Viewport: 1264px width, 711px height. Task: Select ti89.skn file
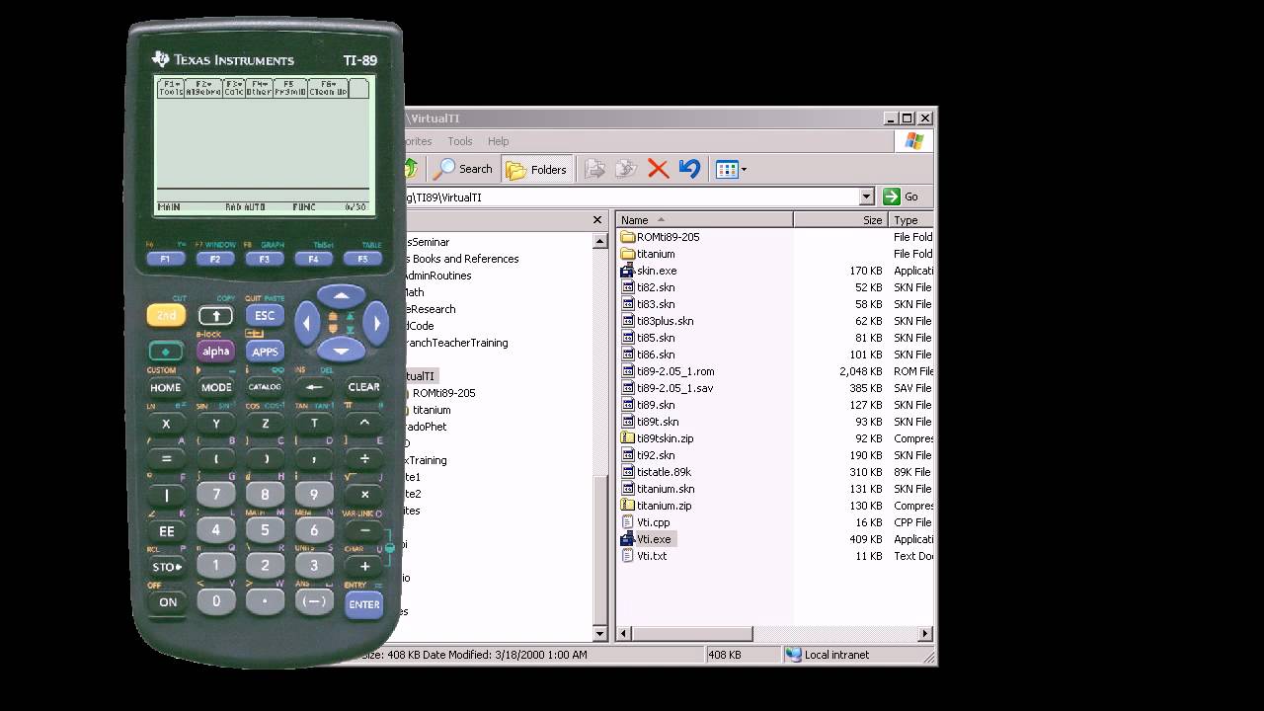point(648,405)
